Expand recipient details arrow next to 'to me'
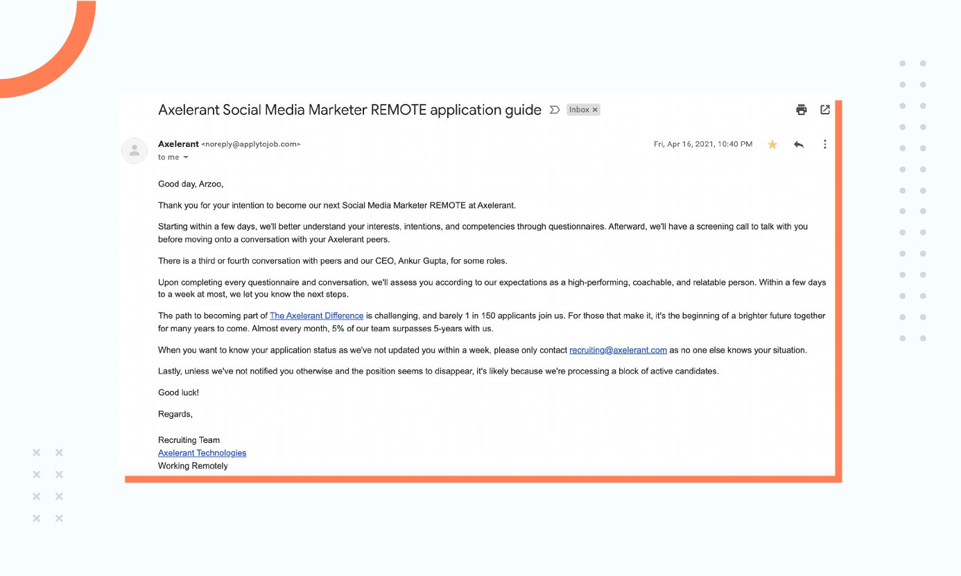 186,157
